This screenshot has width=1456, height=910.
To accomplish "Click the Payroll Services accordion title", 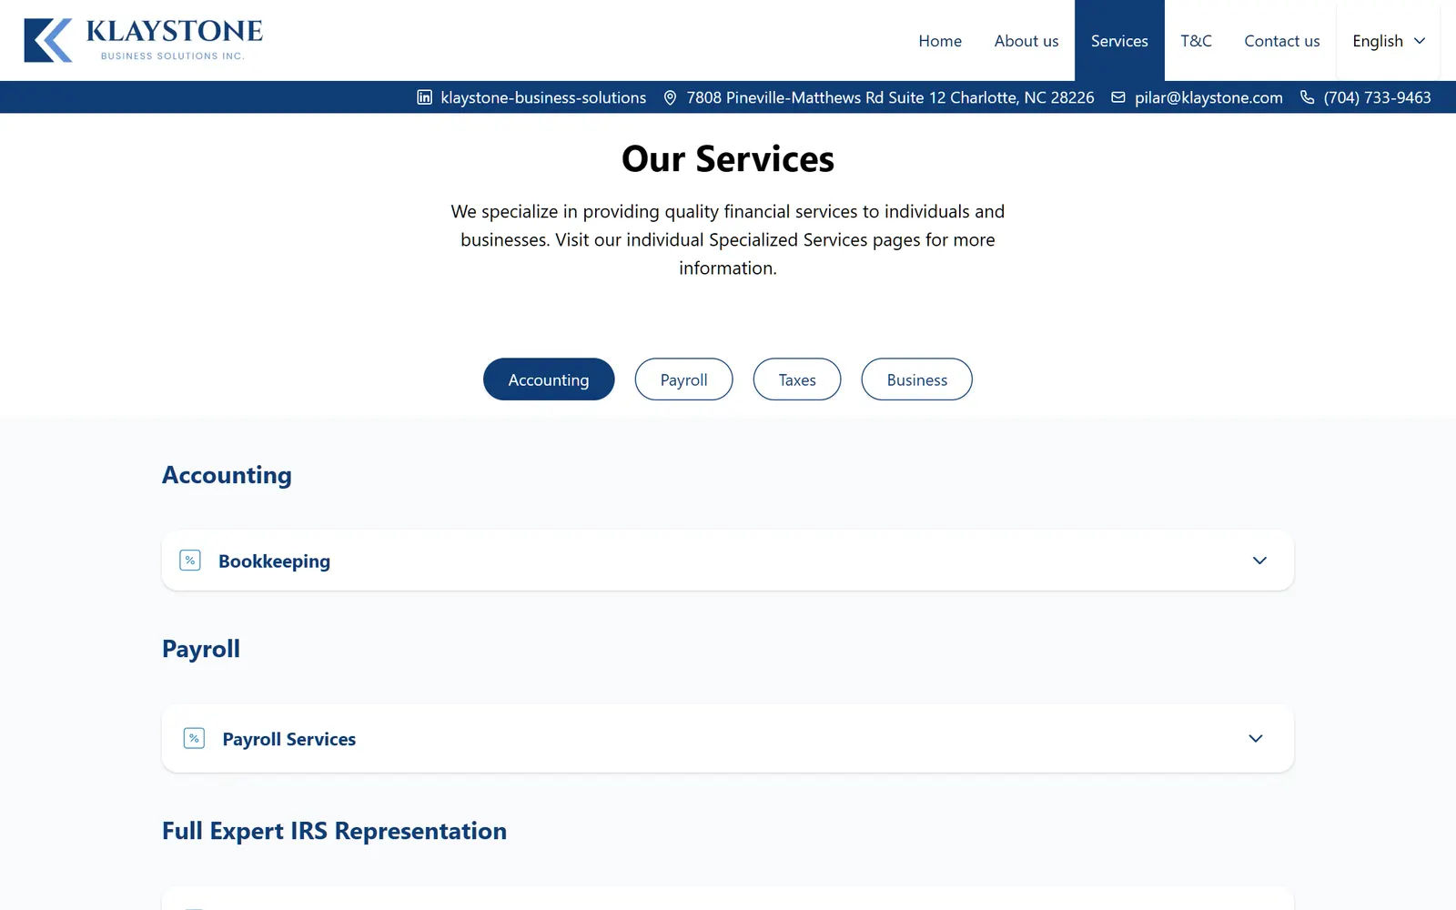I will [288, 739].
